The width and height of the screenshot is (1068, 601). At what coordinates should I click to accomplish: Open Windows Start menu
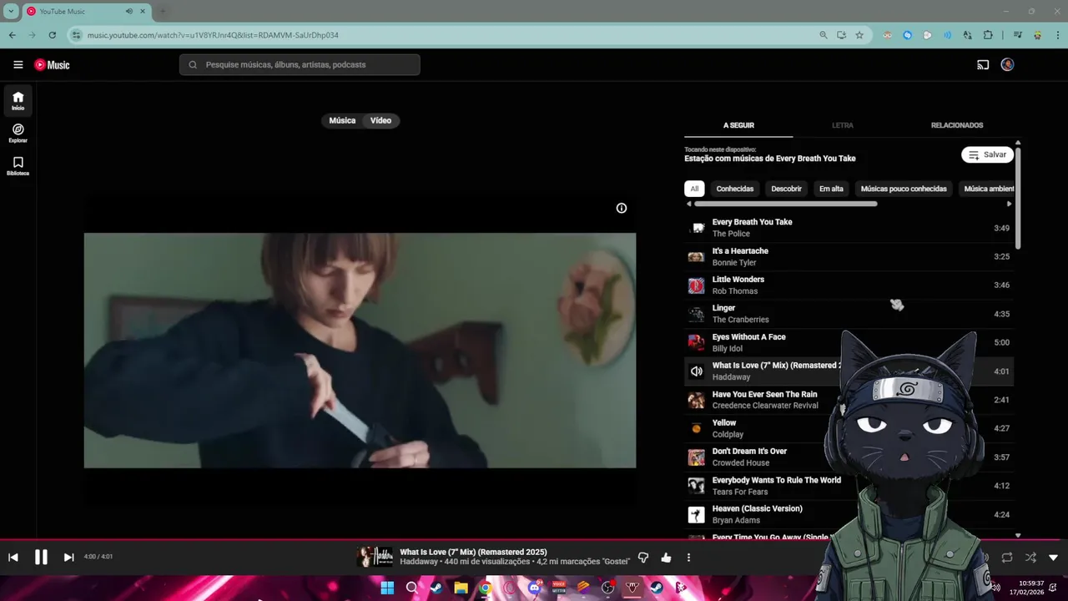[387, 588]
